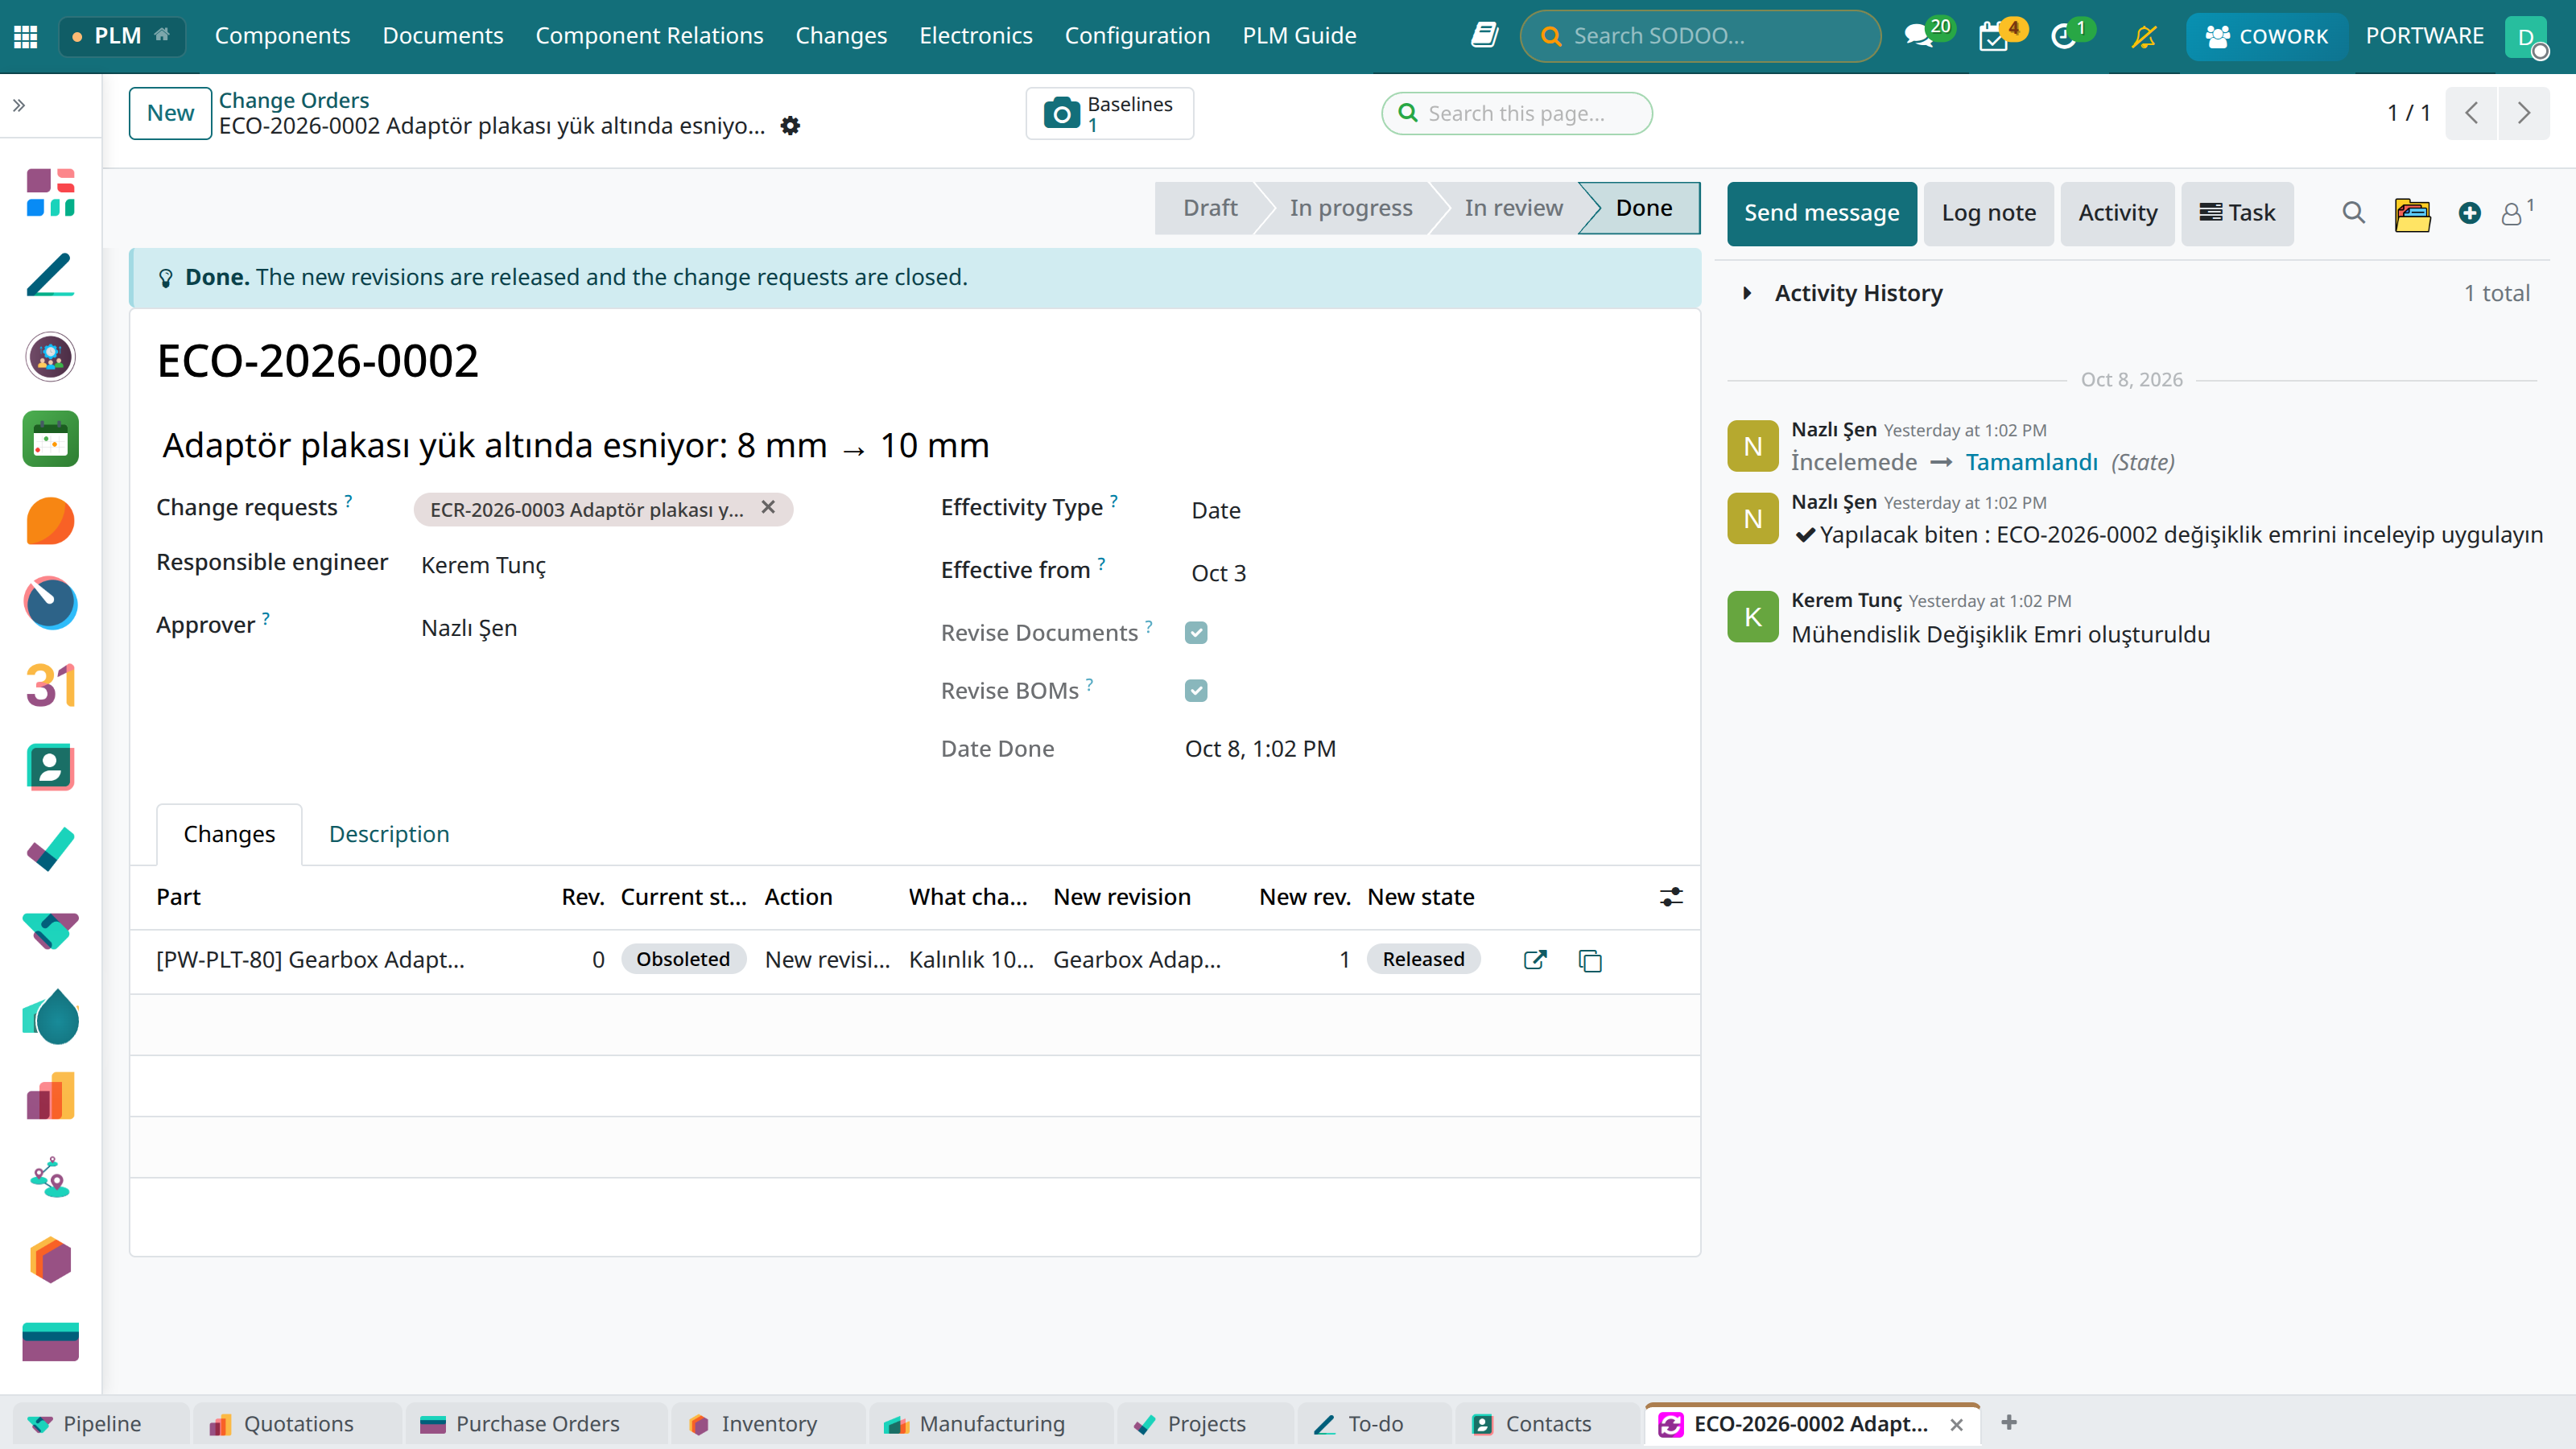Click the Search this page field
This screenshot has width=2576, height=1449.
pyautogui.click(x=1517, y=113)
